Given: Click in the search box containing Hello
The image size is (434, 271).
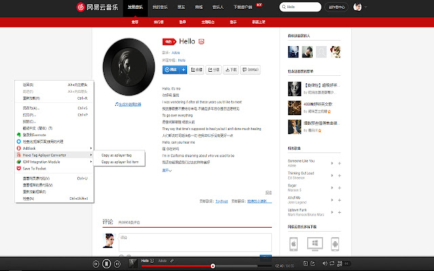Looking at the screenshot, I should (x=300, y=7).
